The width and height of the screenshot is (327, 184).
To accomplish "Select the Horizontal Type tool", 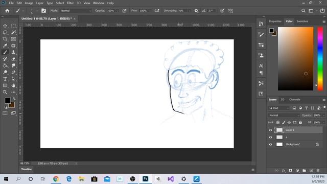I will pyautogui.click(x=5, y=79).
